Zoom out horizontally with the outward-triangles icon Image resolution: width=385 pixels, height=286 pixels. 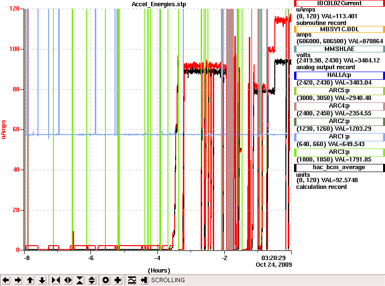[x=68, y=280]
